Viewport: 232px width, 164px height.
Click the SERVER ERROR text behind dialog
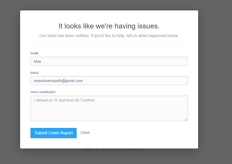pyautogui.click(x=120, y=150)
